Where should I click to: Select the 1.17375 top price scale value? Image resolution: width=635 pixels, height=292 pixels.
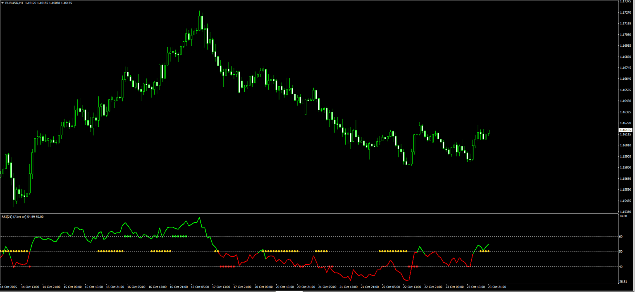(625, 2)
